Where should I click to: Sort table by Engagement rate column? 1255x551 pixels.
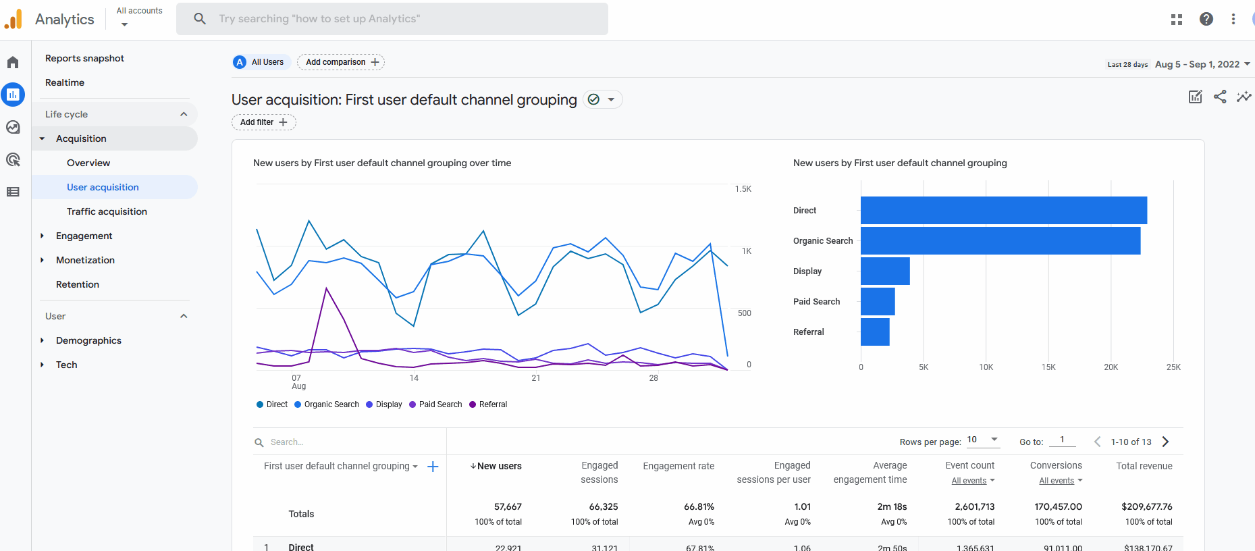(x=678, y=466)
